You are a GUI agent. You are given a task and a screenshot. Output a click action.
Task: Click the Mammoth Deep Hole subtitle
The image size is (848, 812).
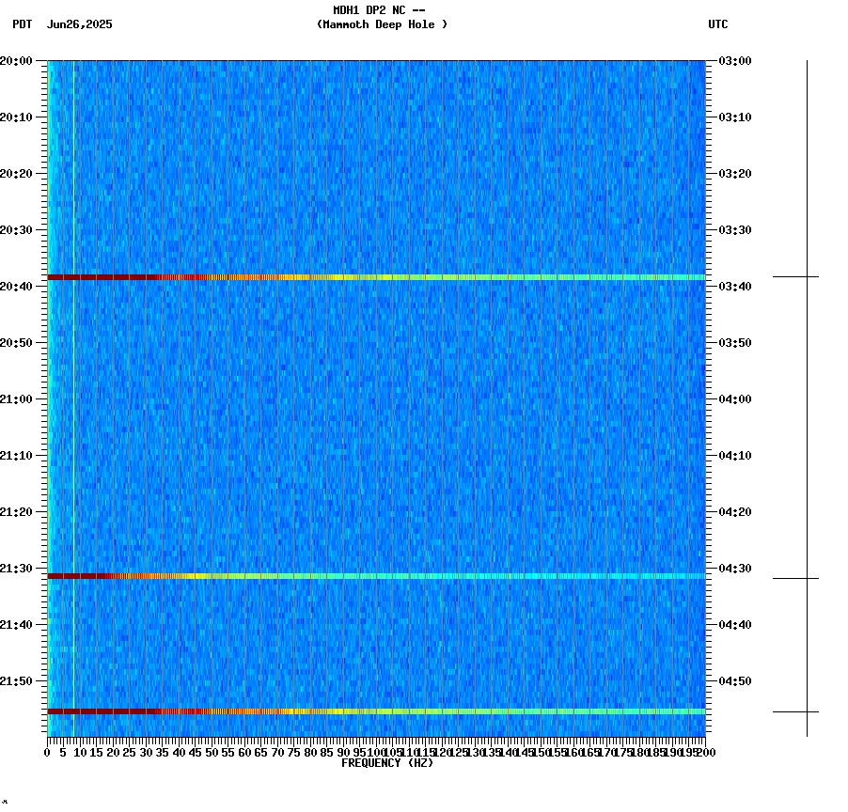[x=382, y=25]
